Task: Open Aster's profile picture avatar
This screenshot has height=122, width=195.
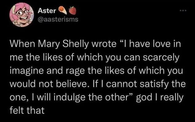Action: click(x=22, y=15)
